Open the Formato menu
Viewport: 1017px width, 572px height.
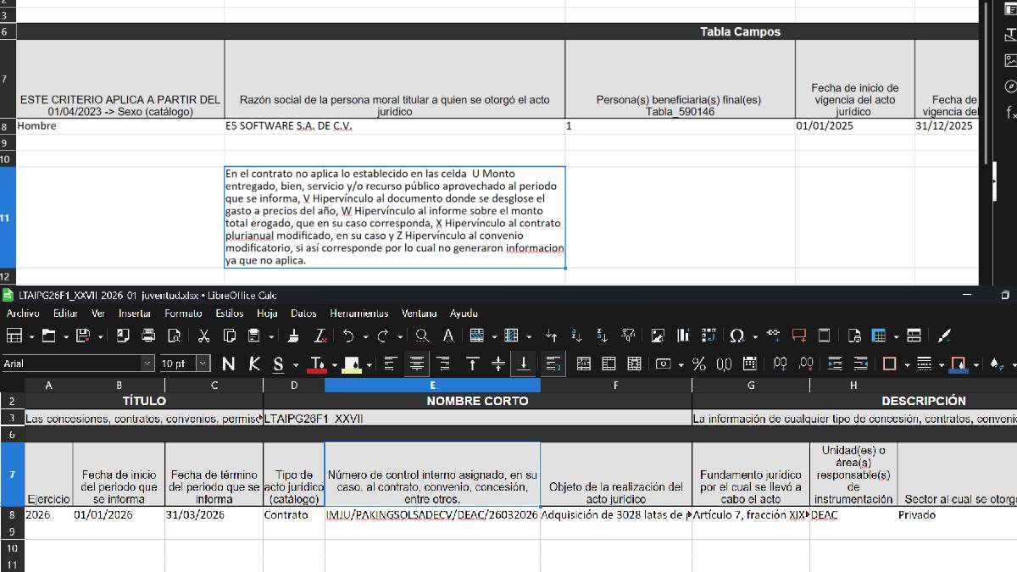(183, 314)
